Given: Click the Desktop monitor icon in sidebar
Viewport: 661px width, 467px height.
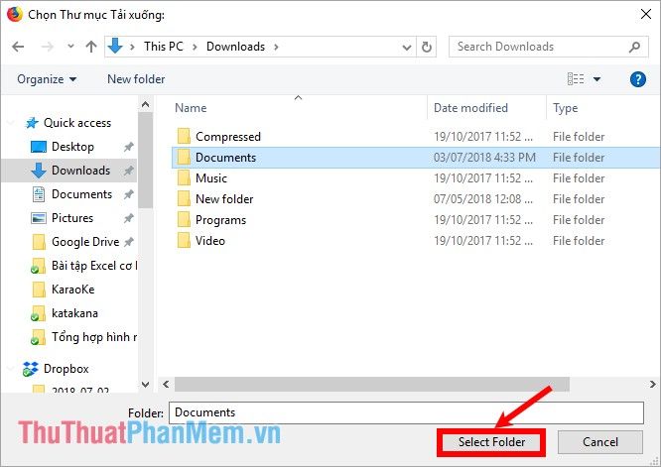Looking at the screenshot, I should [39, 147].
